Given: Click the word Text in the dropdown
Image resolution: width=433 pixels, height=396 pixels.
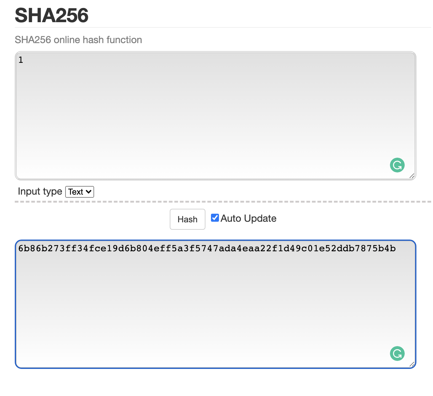Looking at the screenshot, I should click(x=76, y=192).
